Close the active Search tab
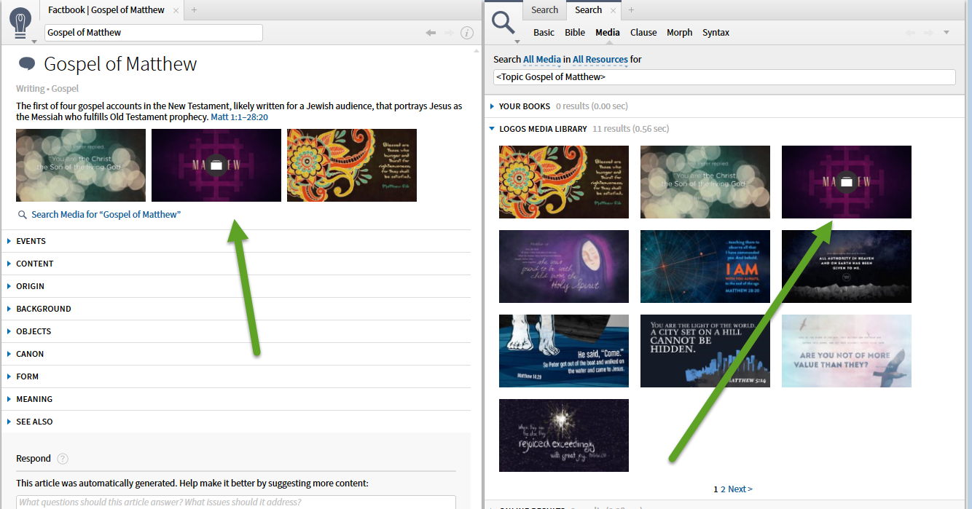The image size is (972, 509). [x=613, y=10]
